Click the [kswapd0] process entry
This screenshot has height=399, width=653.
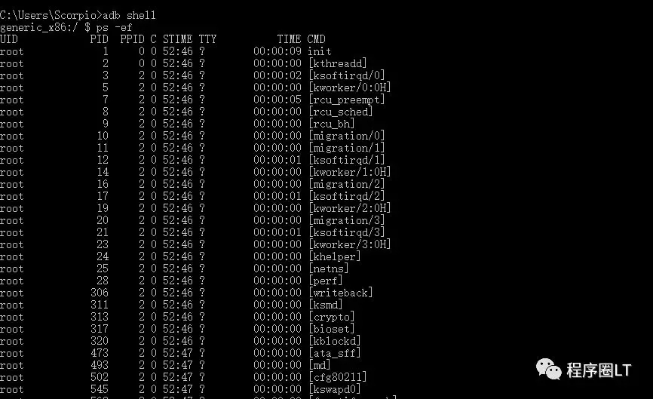[335, 389]
